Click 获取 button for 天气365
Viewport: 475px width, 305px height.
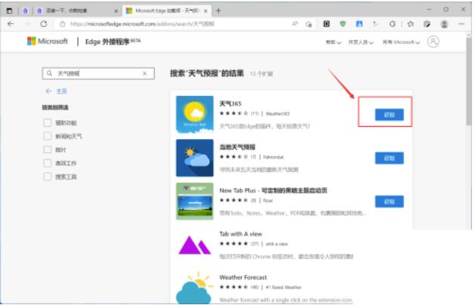(389, 115)
